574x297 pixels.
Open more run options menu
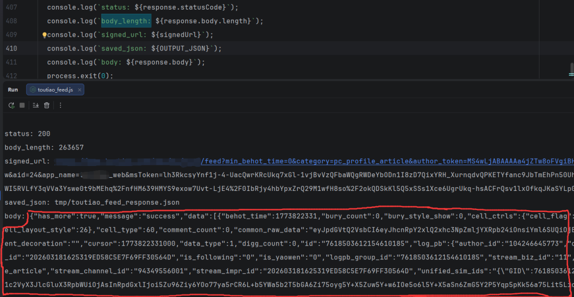point(61,105)
